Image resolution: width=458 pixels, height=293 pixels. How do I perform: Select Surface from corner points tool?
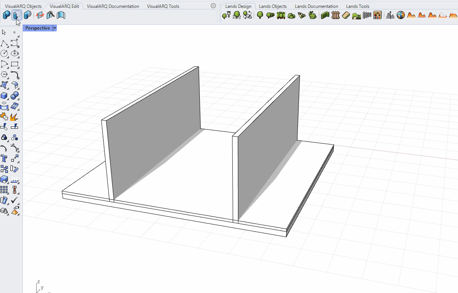[4, 85]
